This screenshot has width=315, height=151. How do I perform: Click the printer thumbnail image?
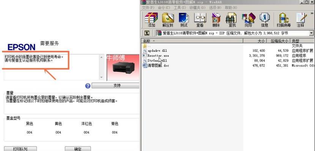[x=123, y=68]
